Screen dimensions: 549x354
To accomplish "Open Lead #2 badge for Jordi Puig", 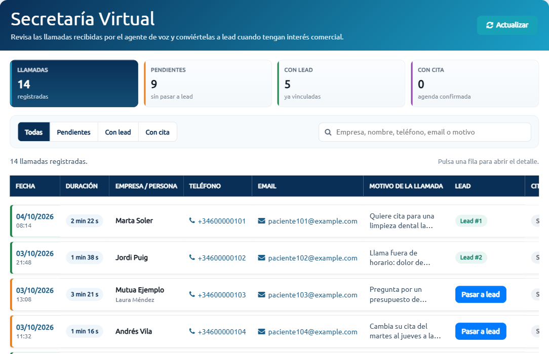I will pos(471,257).
